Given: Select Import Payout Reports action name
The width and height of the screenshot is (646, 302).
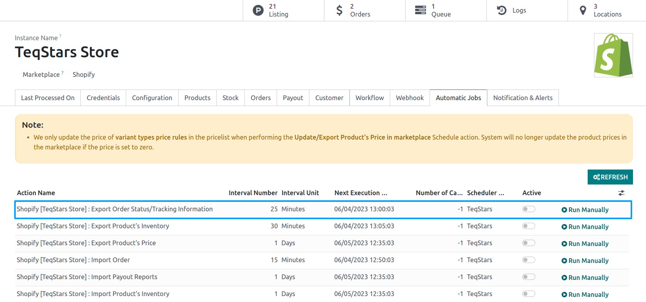Looking at the screenshot, I should point(87,277).
